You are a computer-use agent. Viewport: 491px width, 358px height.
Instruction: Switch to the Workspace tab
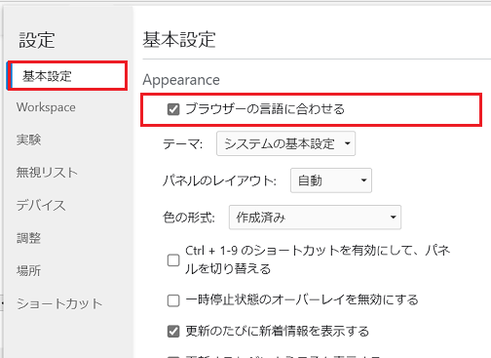point(46,107)
